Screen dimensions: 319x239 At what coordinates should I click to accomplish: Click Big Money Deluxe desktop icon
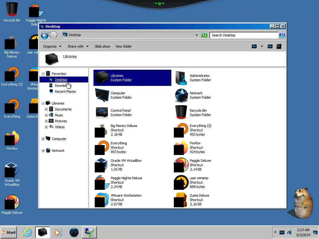(12, 47)
